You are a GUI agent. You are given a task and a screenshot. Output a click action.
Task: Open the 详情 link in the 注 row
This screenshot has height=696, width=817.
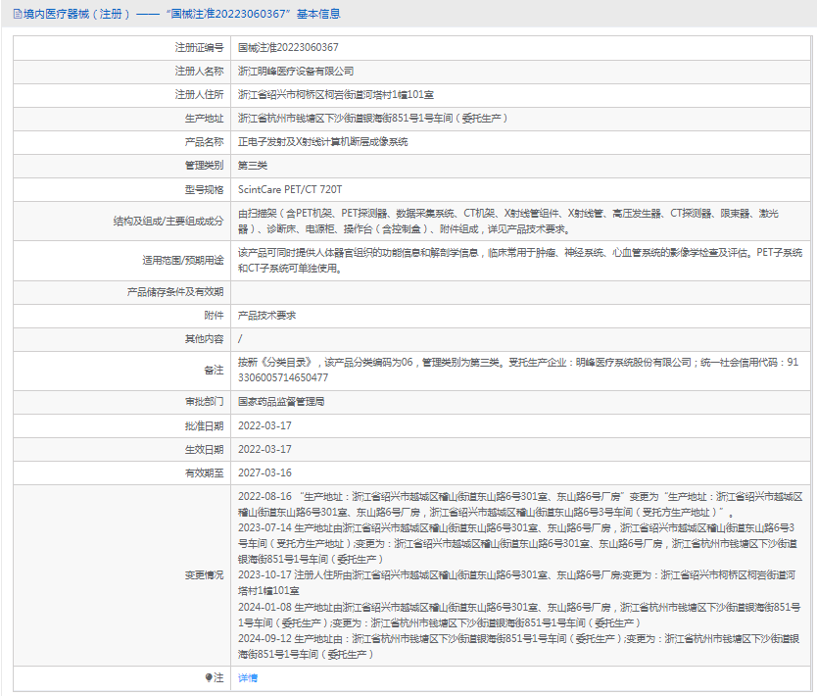pyautogui.click(x=248, y=677)
